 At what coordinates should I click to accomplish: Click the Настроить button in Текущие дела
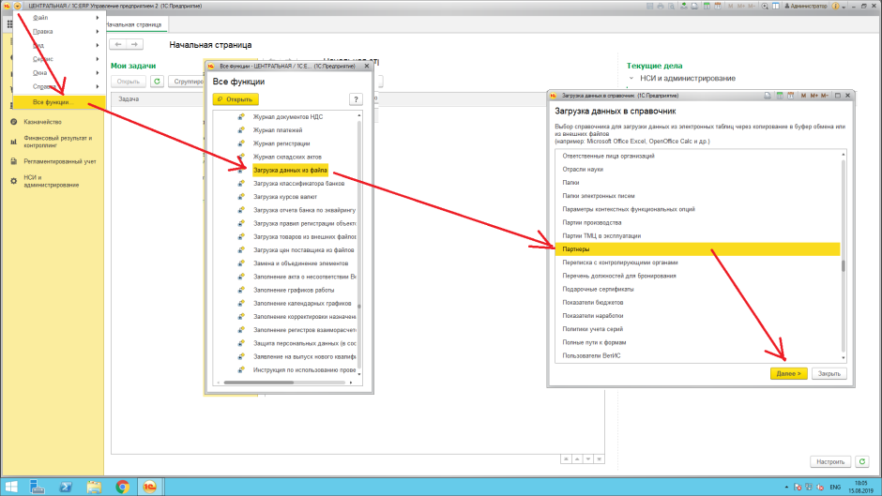[x=830, y=461]
